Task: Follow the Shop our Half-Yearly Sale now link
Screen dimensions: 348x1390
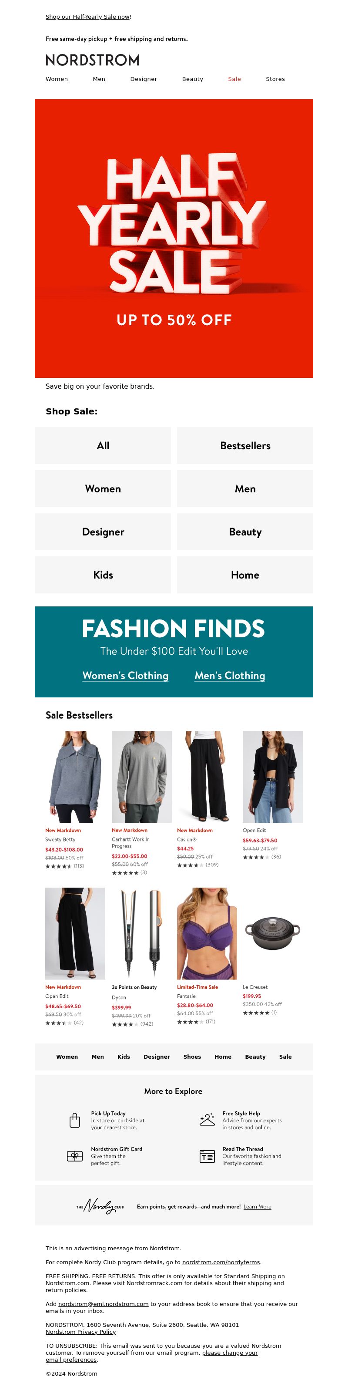Action: pyautogui.click(x=87, y=17)
